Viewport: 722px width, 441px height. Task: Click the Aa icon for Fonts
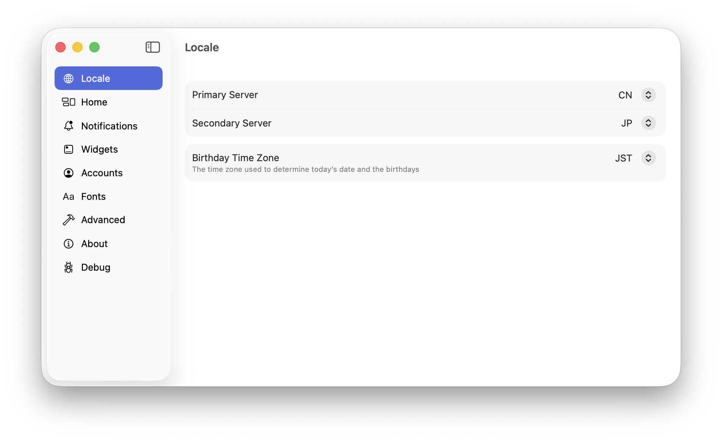(69, 197)
